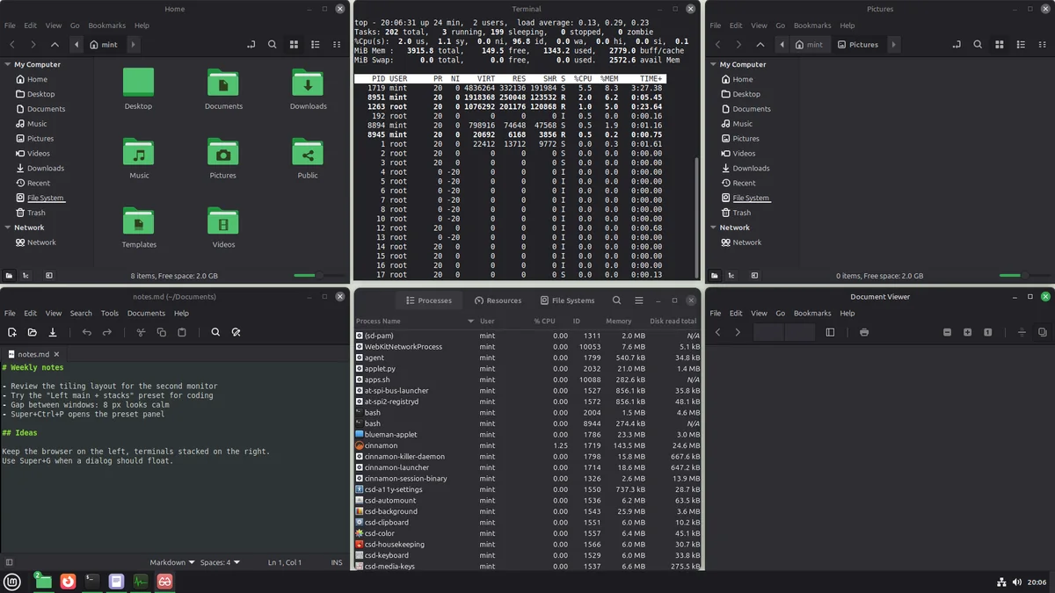Screen dimensions: 1055x593
Task: Switch to the Resources tab in System Monitor
Action: point(498,300)
